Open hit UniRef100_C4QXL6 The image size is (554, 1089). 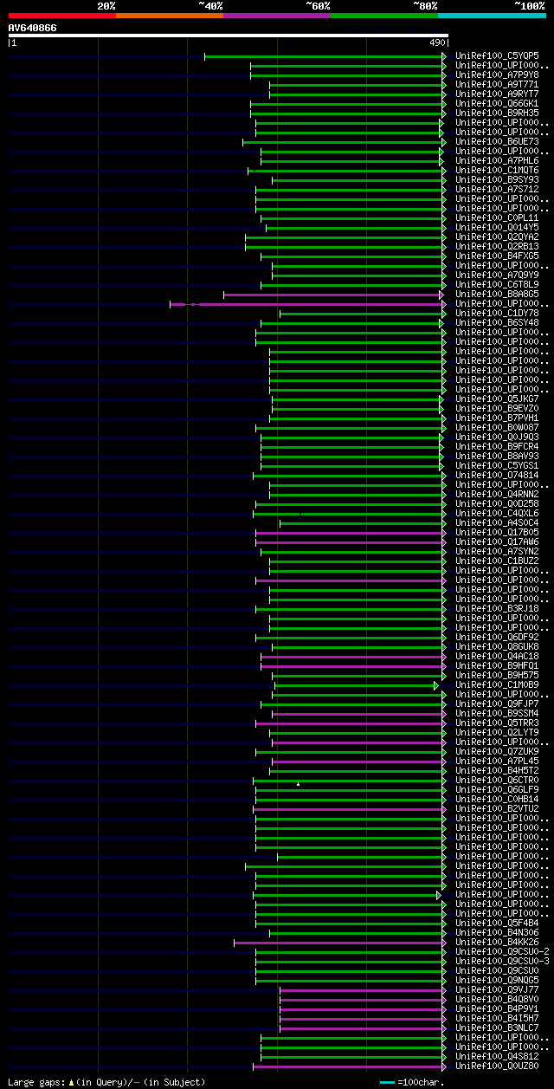coord(497,514)
